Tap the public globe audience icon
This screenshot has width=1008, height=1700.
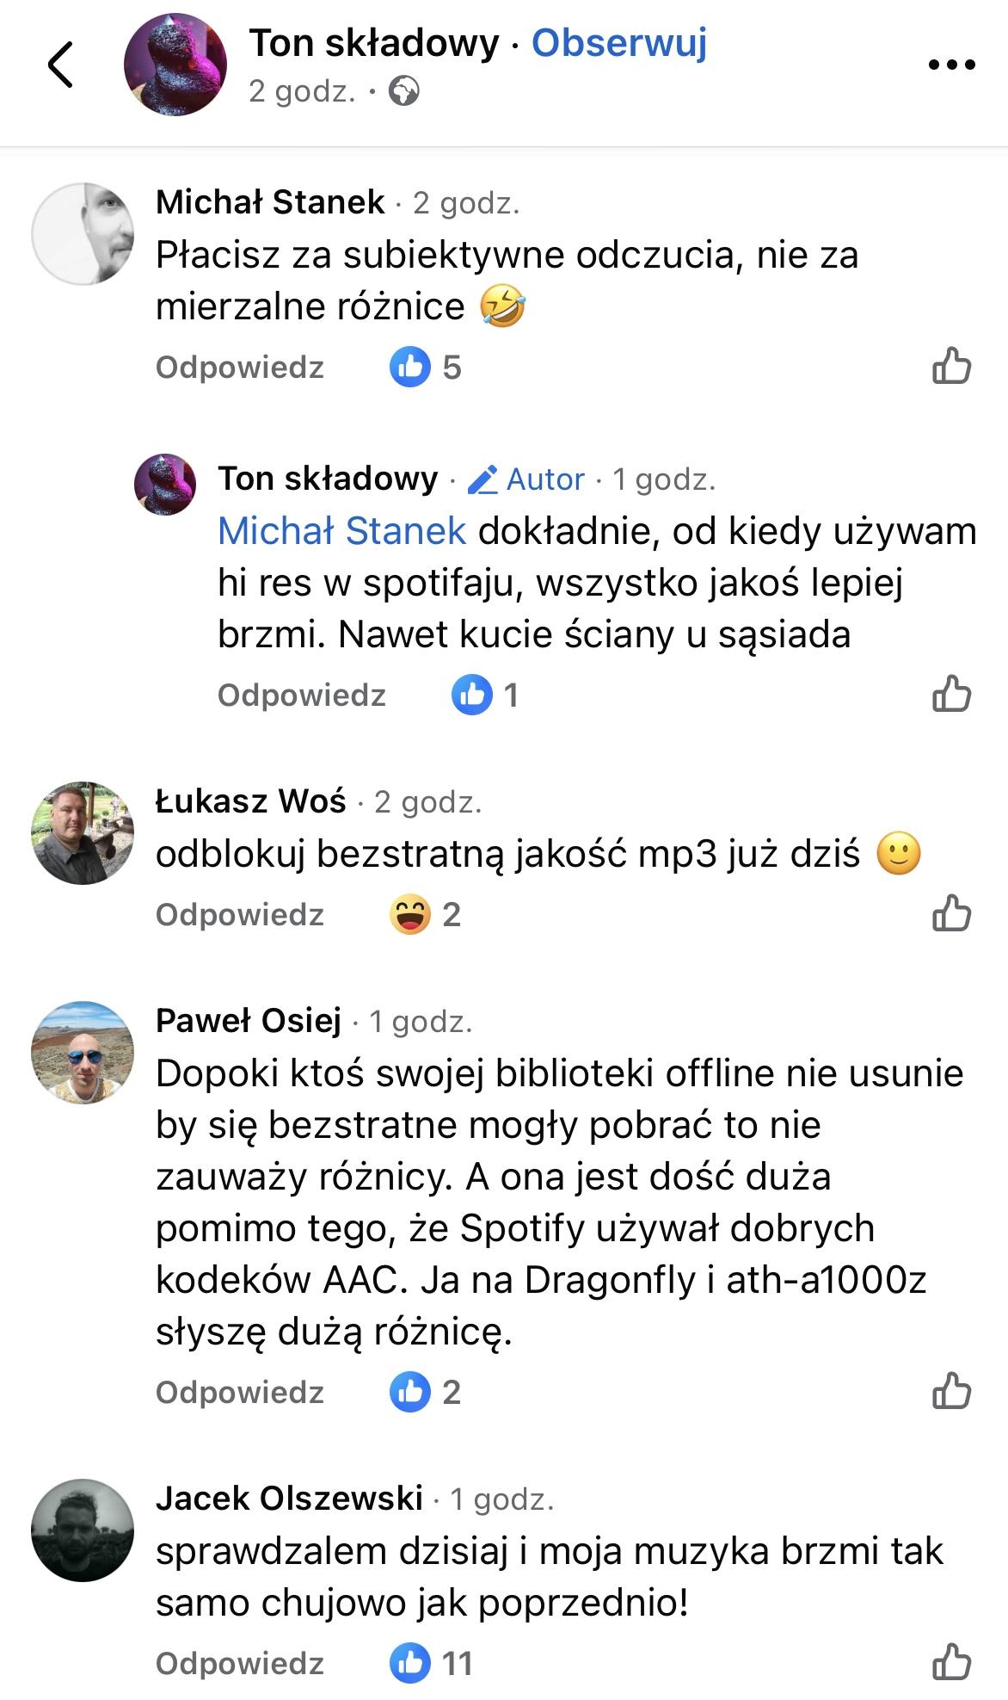click(404, 90)
